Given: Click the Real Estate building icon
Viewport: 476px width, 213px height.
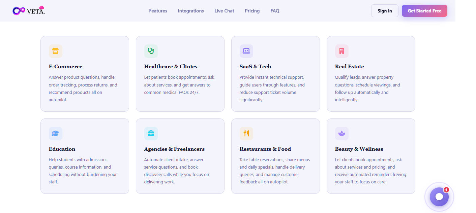Looking at the screenshot, I should [x=342, y=51].
